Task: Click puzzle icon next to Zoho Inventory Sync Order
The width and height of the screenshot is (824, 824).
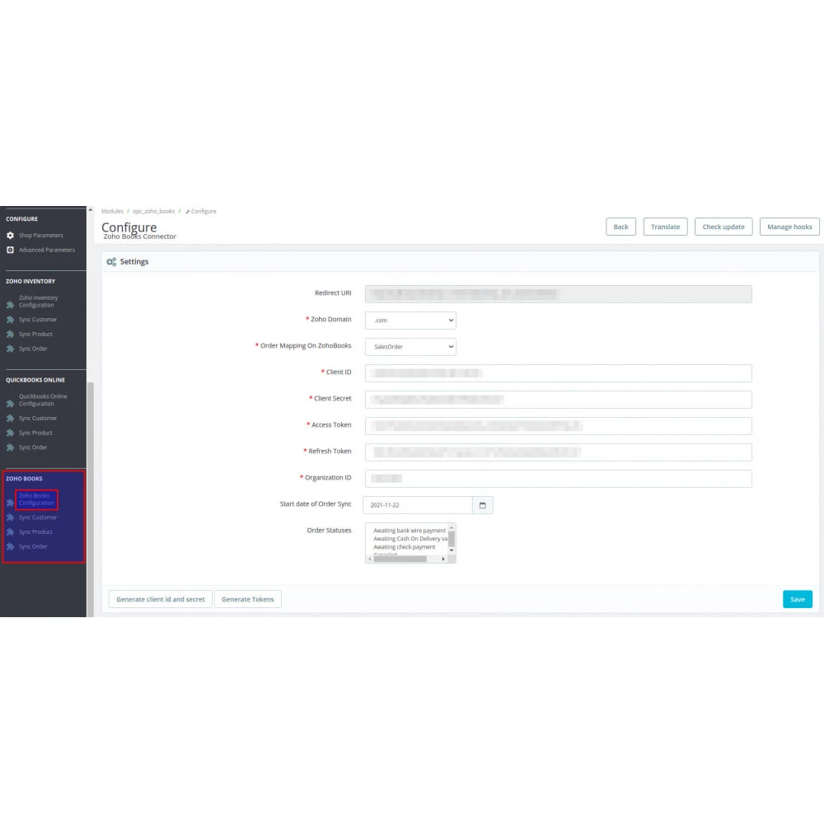Action: [x=10, y=349]
